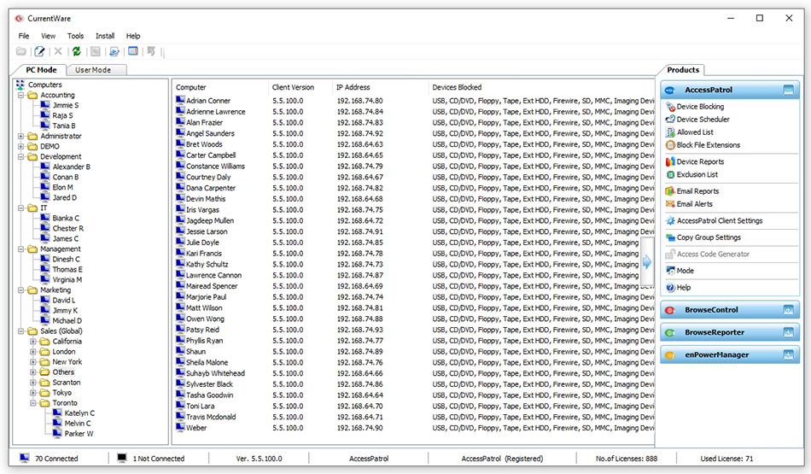Expand the Administrator folder in tree
Screen dimensions: 811x474
click(x=21, y=136)
